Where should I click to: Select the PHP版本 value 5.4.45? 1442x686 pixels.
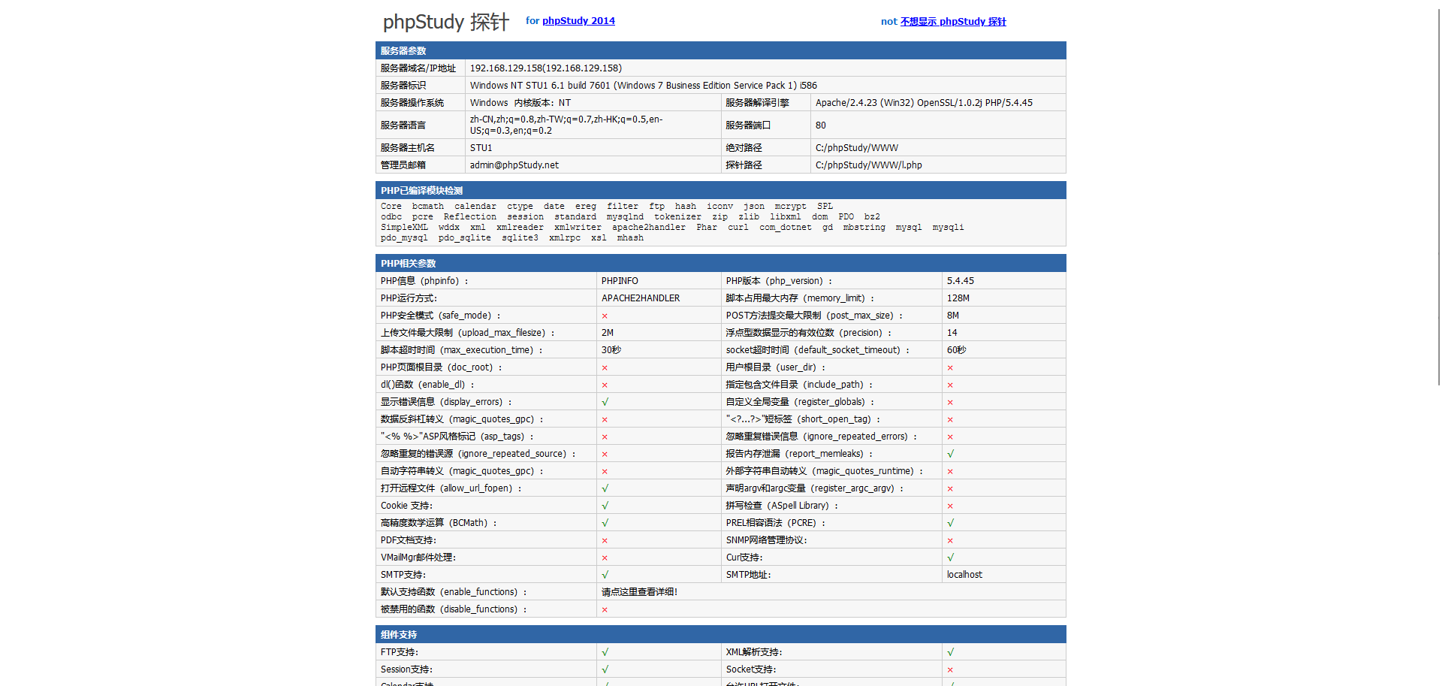click(961, 281)
